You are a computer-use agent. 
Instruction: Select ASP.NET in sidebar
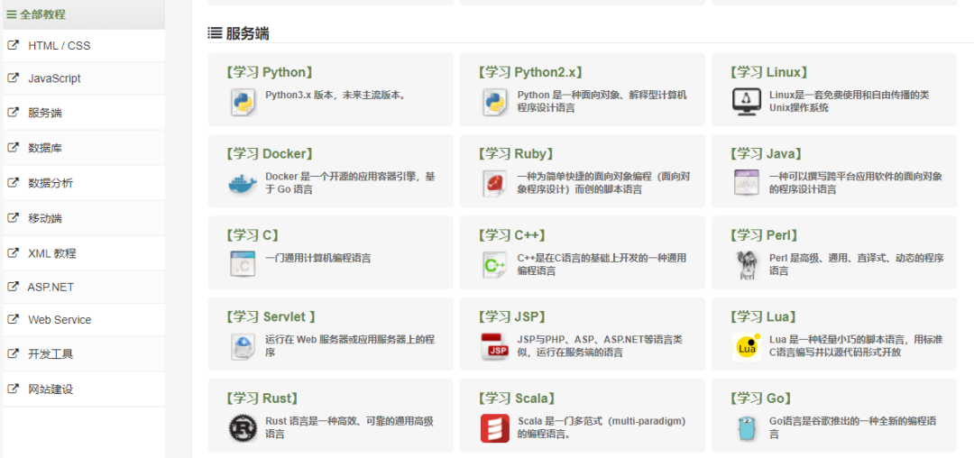[x=84, y=287]
